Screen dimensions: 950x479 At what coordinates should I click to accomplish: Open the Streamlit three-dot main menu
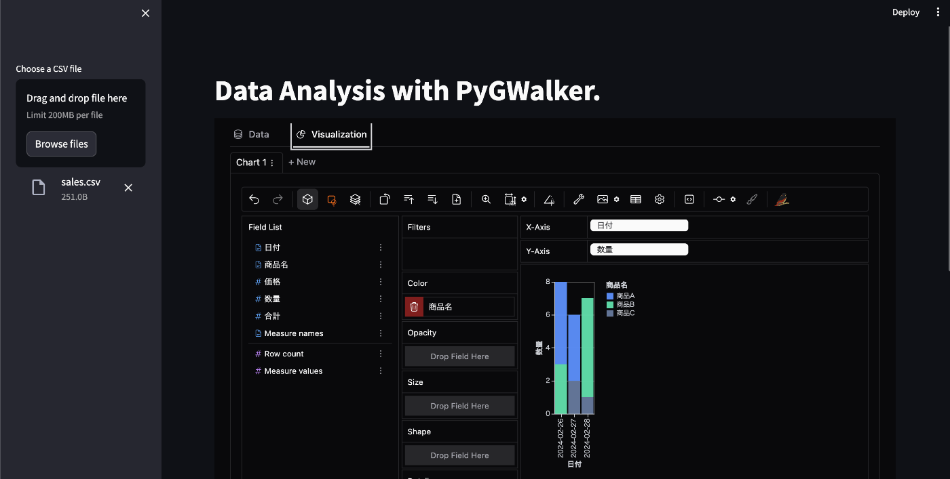[936, 12]
